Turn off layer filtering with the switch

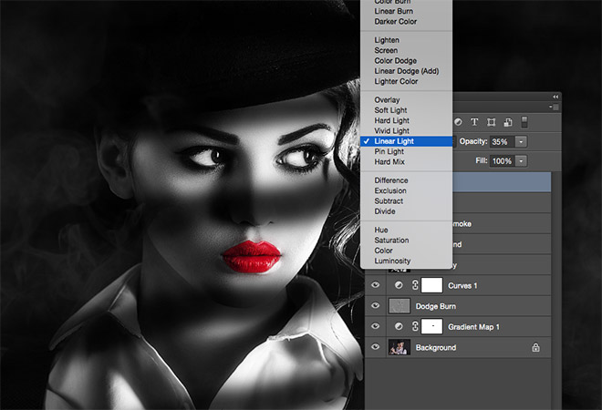pos(525,121)
